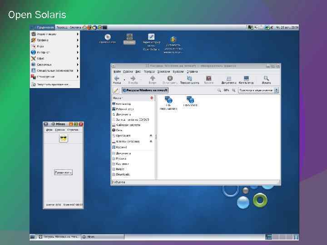The width and height of the screenshot is (327, 245).
Task: Expand the Аудио и видео submenu
Action: pos(55,34)
